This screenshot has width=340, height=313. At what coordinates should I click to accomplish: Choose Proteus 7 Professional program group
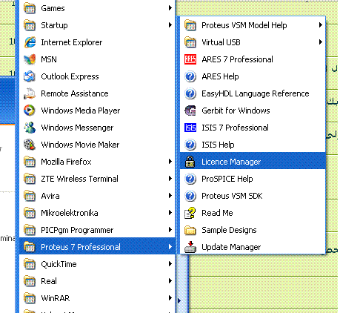tap(97, 247)
